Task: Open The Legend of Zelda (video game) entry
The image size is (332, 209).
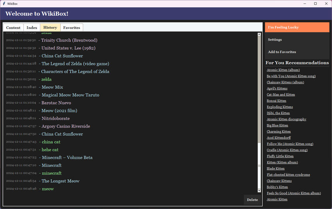Action: (75, 63)
